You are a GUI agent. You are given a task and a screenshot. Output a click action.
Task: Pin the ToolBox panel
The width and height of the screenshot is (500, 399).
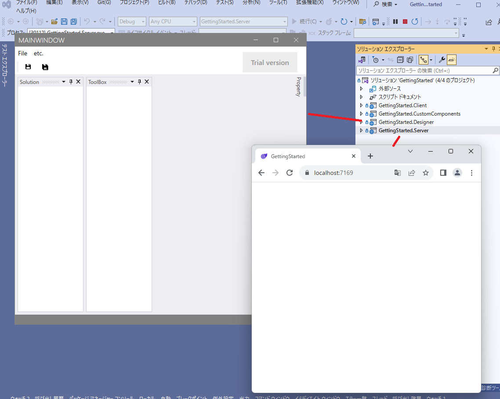tap(139, 81)
